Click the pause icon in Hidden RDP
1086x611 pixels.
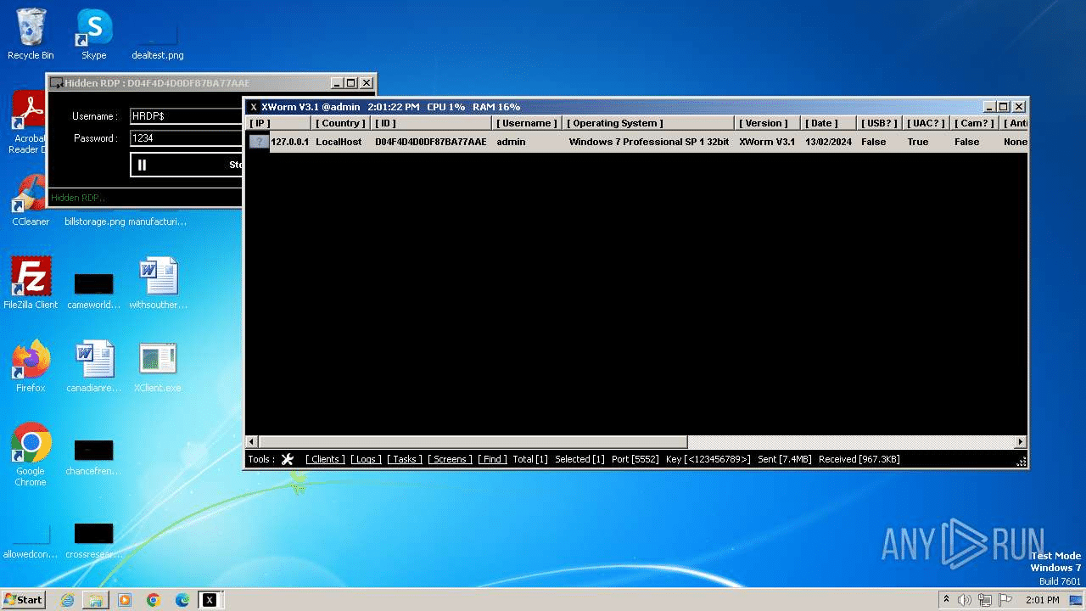pos(142,165)
